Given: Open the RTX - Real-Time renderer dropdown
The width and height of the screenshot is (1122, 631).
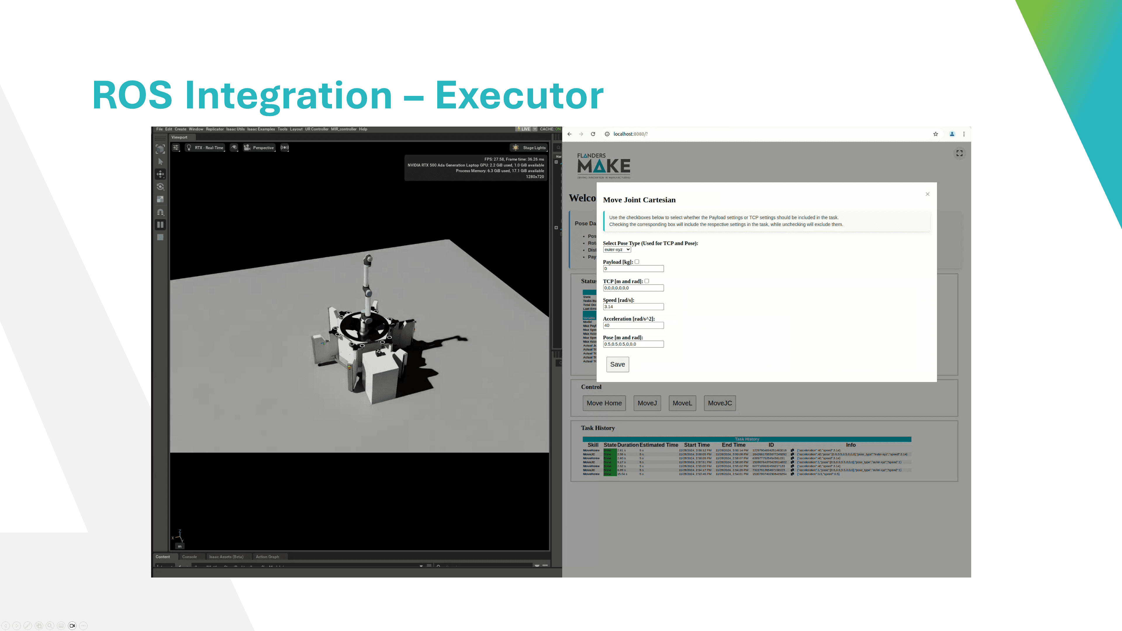Looking at the screenshot, I should tap(205, 148).
